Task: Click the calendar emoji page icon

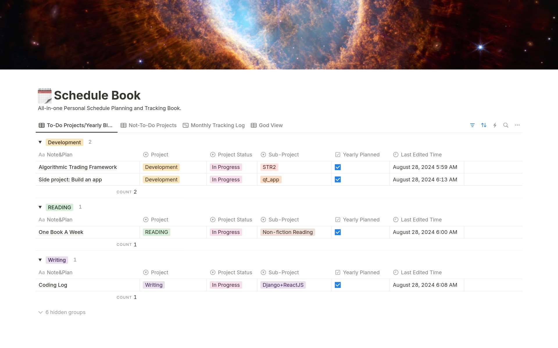Action: click(x=44, y=95)
